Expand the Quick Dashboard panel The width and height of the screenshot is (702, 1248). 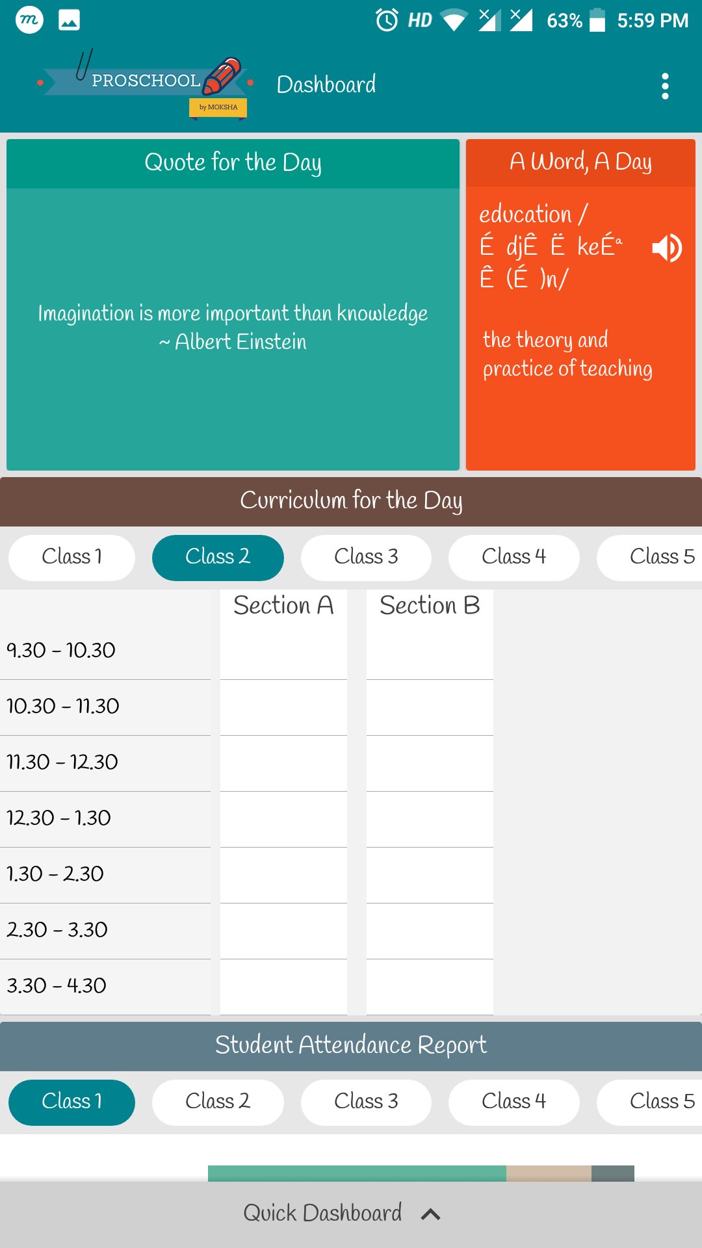(x=351, y=1212)
